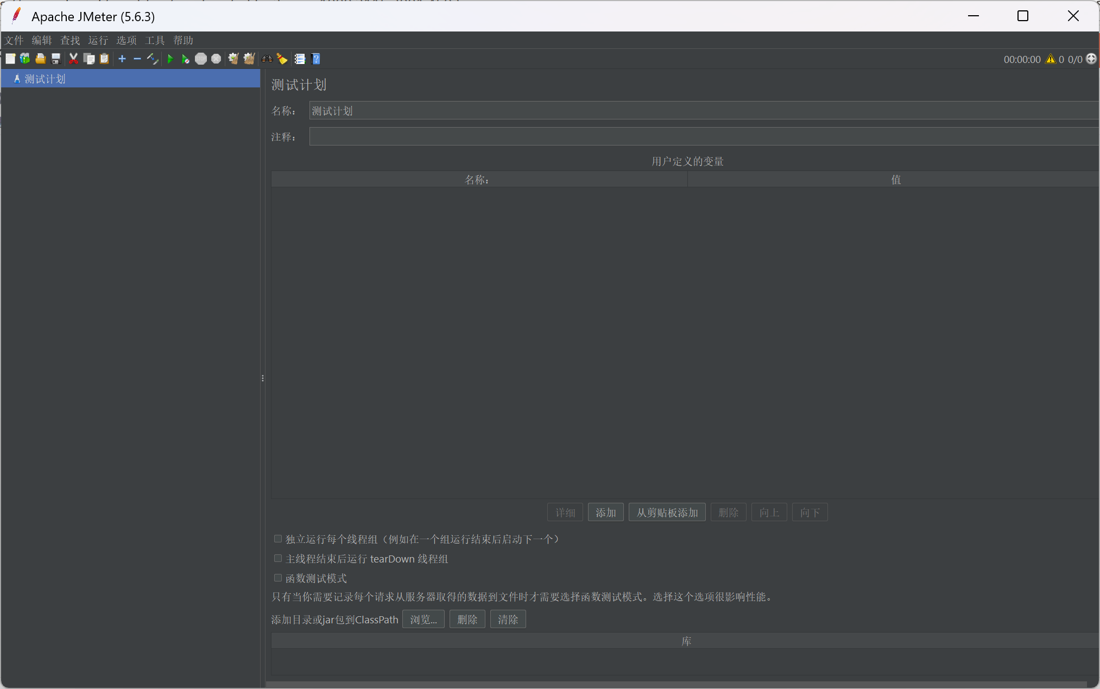Click the New test plan toolbar icon

[10, 59]
